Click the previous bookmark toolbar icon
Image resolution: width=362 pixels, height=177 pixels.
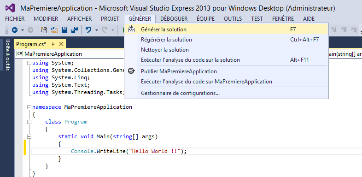pos(334,29)
